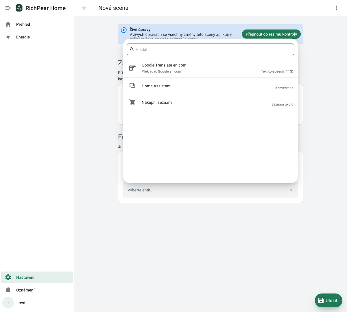Click the search magnifier icon
Viewport: 347px width, 312px height.
132,49
